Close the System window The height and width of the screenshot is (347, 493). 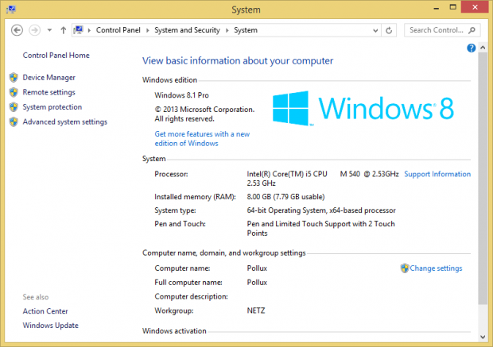click(475, 7)
